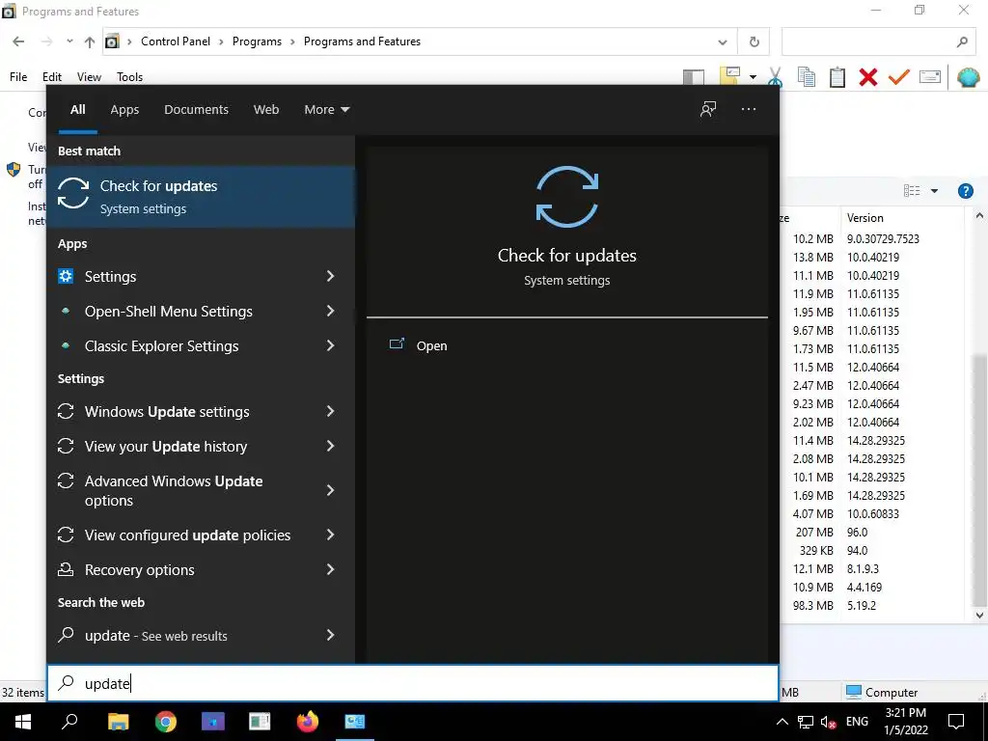Open Windows Start button
The width and height of the screenshot is (988, 741).
[23, 722]
